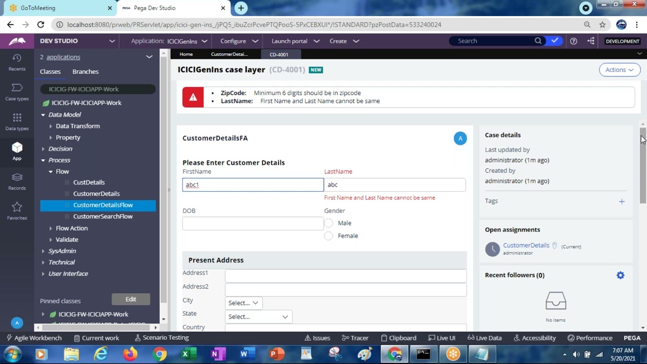Click the FirstName input field

pos(253,185)
